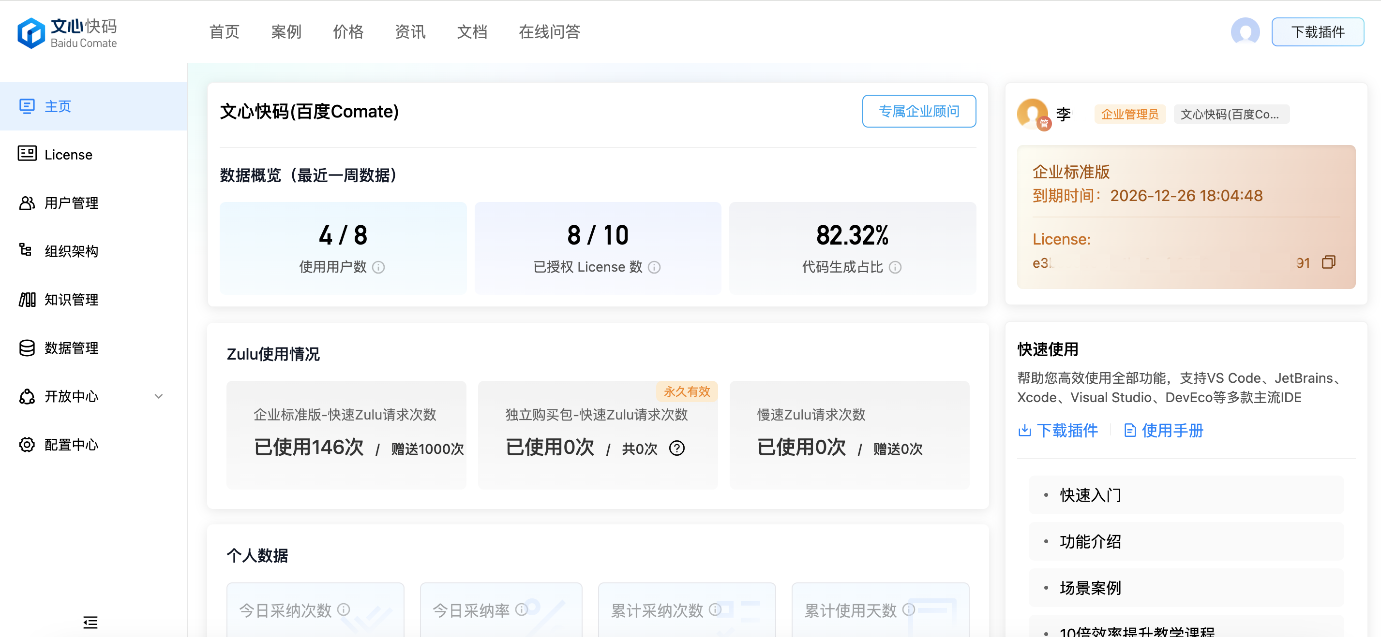
Task: Click the 配置中心 gear icon
Action: point(27,444)
